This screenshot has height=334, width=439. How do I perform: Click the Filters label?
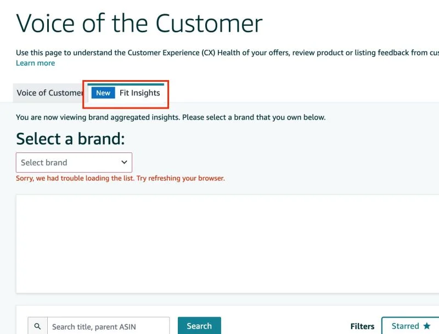[x=362, y=326]
